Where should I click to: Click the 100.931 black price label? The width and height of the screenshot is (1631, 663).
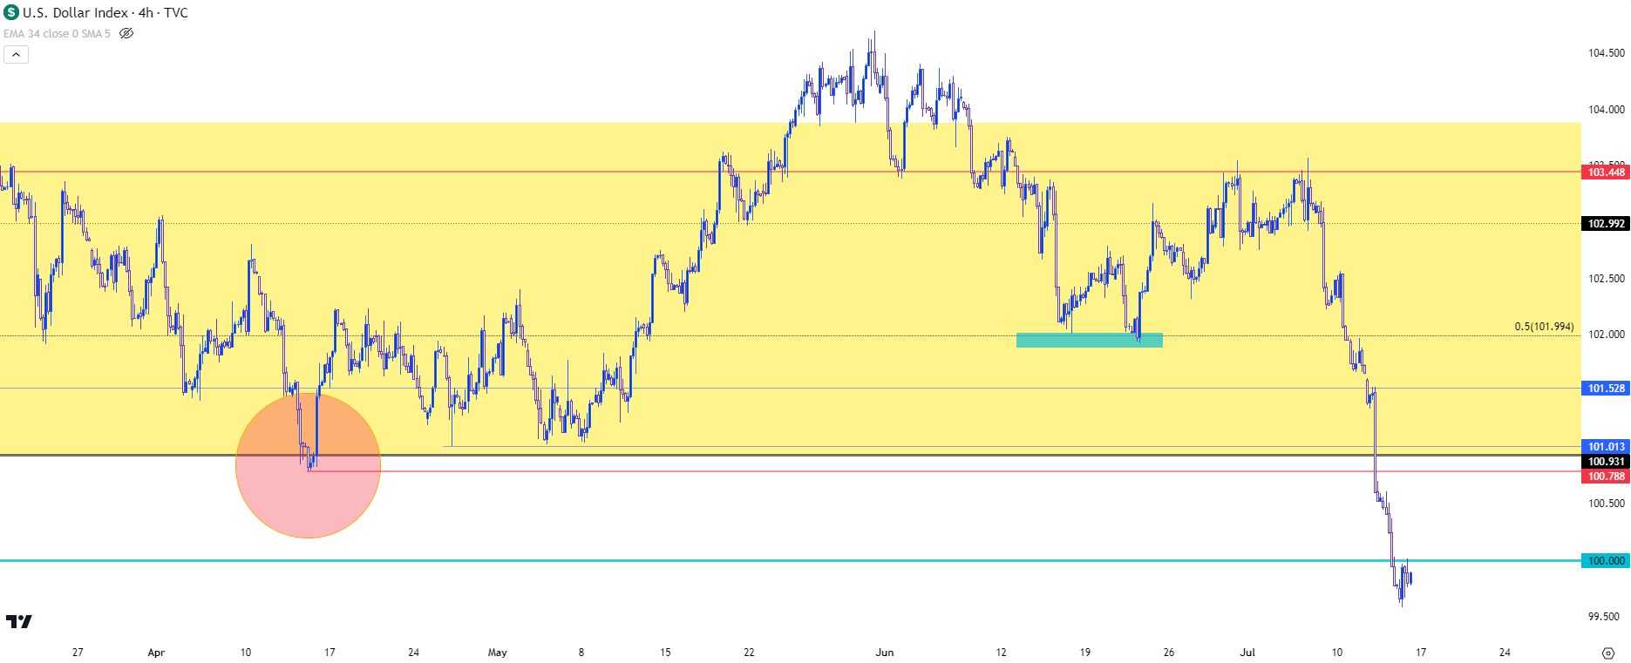point(1606,461)
